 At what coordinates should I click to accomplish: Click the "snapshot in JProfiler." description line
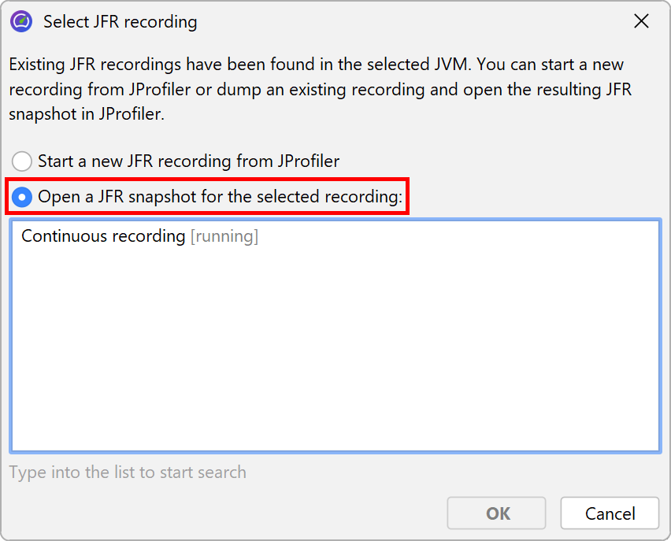pyautogui.click(x=86, y=113)
